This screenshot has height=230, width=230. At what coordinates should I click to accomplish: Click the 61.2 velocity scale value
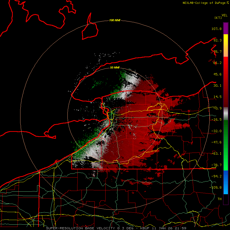[217, 63]
